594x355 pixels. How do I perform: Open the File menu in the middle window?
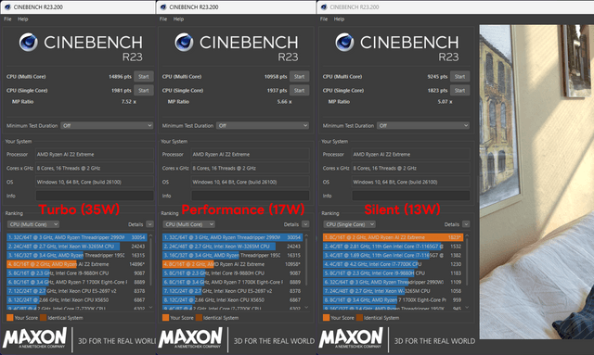pos(163,19)
